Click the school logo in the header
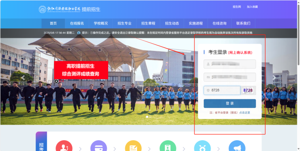 pyautogui.click(x=42, y=9)
